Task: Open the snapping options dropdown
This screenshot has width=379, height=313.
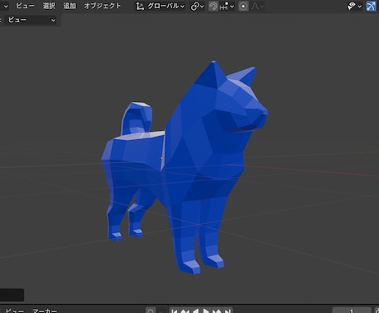Action: click(x=227, y=6)
